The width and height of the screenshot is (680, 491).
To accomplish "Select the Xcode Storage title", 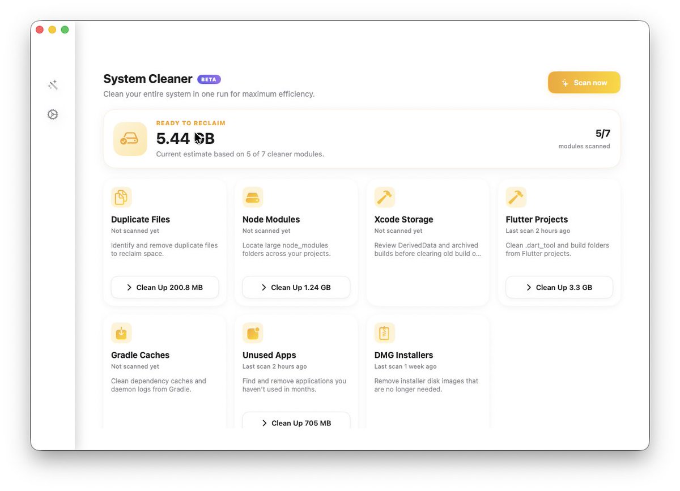I will point(404,219).
